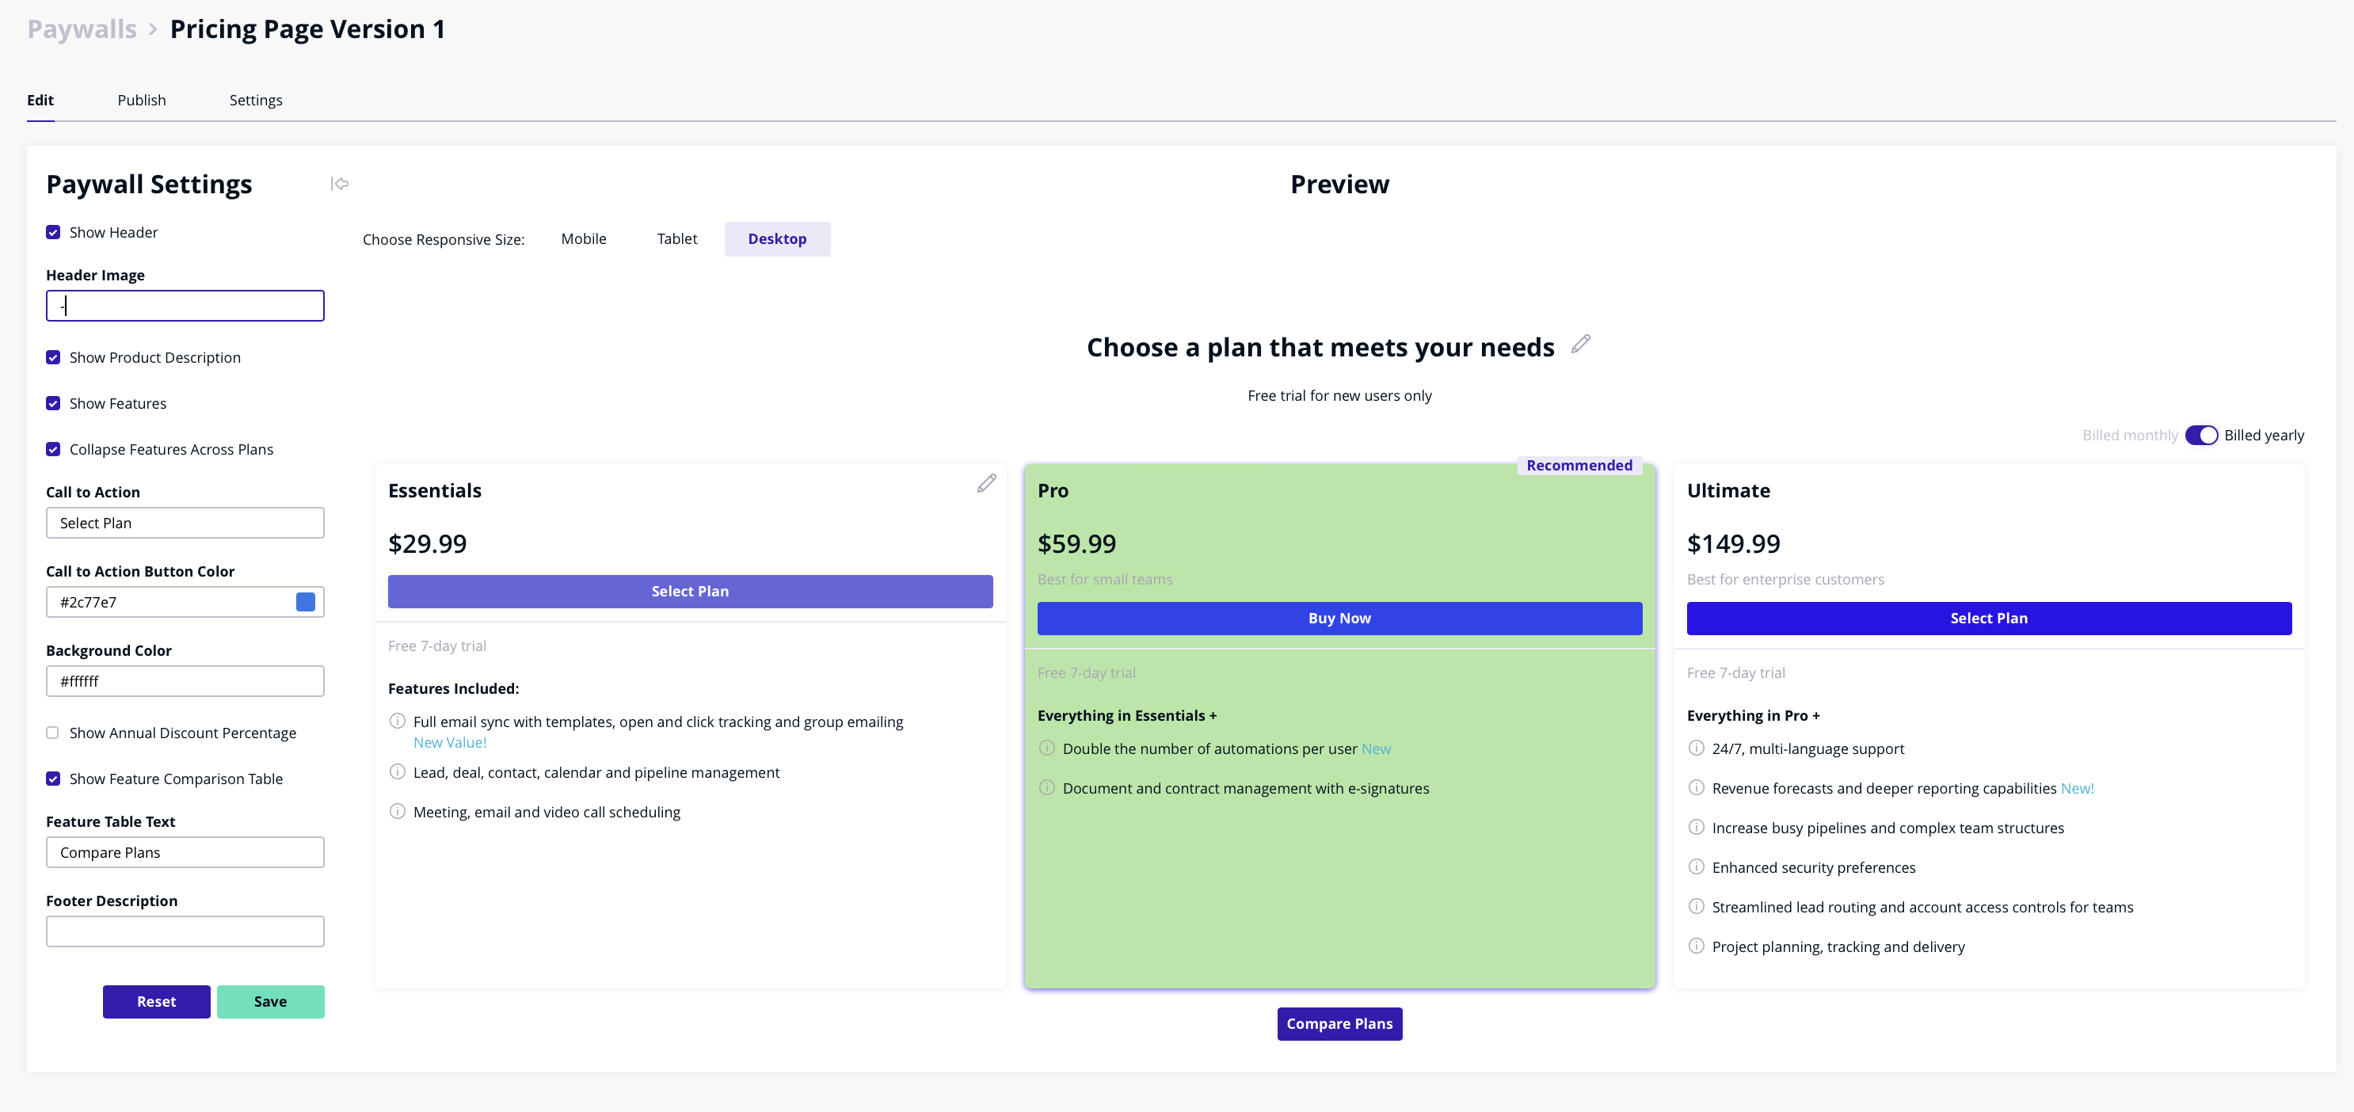This screenshot has width=2354, height=1112.
Task: Click the info icon beside full email sync feature
Action: tap(398, 721)
